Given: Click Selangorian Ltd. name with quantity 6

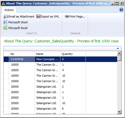Looking at the screenshot, I should (x=47, y=109).
